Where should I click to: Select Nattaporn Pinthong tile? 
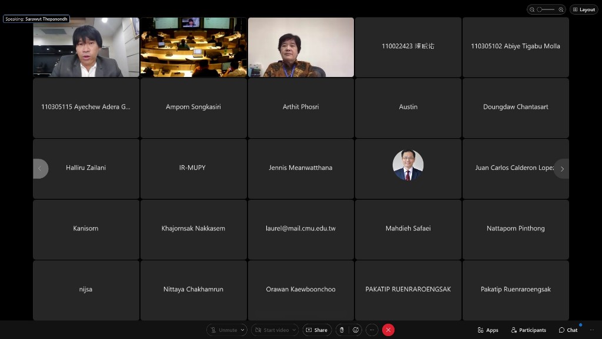[x=516, y=230]
